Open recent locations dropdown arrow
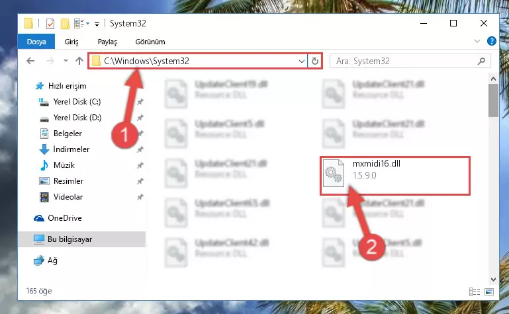 tap(66, 61)
